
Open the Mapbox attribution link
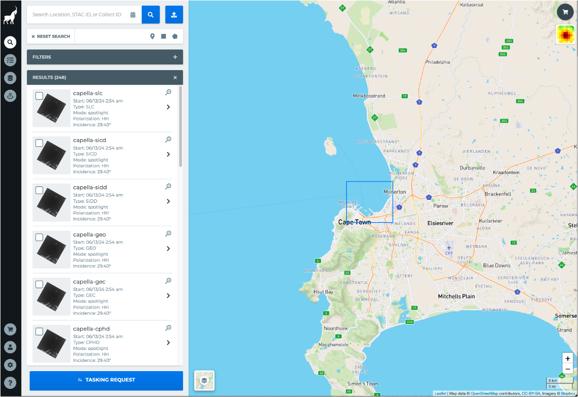(568, 393)
